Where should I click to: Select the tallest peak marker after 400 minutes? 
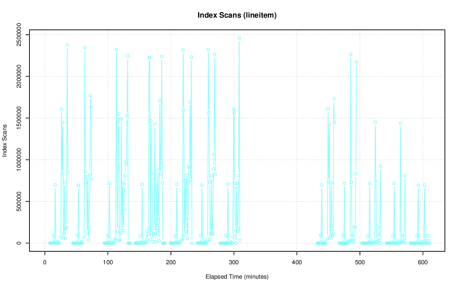pos(351,55)
